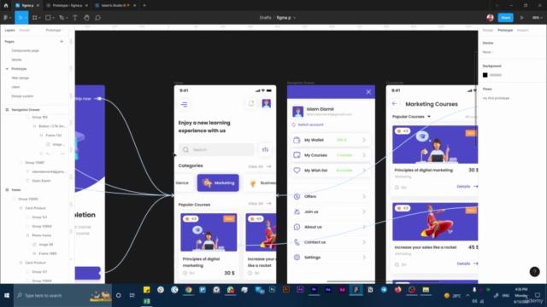
Task: Open the Prototype page selector dropdown
Action: click(55, 31)
